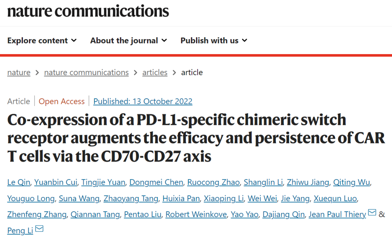Click author Qiting Wu
Viewport: 392px width, 240px height.
click(x=351, y=182)
